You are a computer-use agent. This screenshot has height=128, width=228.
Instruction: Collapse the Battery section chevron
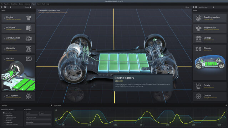4,59
